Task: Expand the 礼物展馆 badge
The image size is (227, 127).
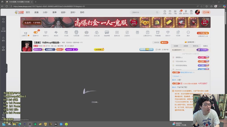Action: click(50, 50)
